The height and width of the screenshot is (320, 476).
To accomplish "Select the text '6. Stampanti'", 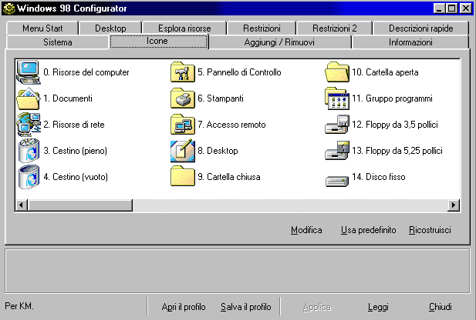I will (221, 98).
